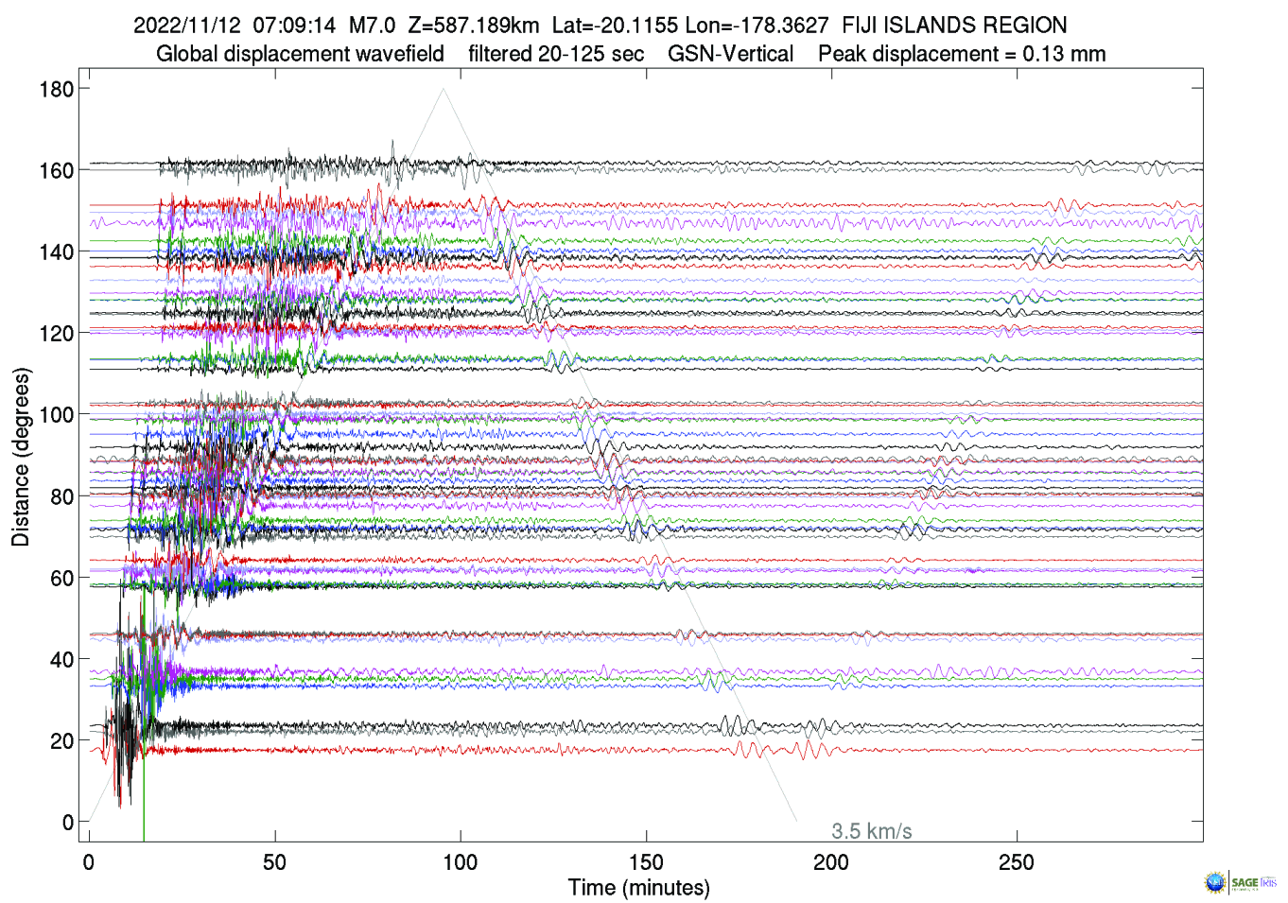This screenshot has height=903, width=1288.
Task: Click the "M7.0" magnitude text
Action: coord(372,26)
